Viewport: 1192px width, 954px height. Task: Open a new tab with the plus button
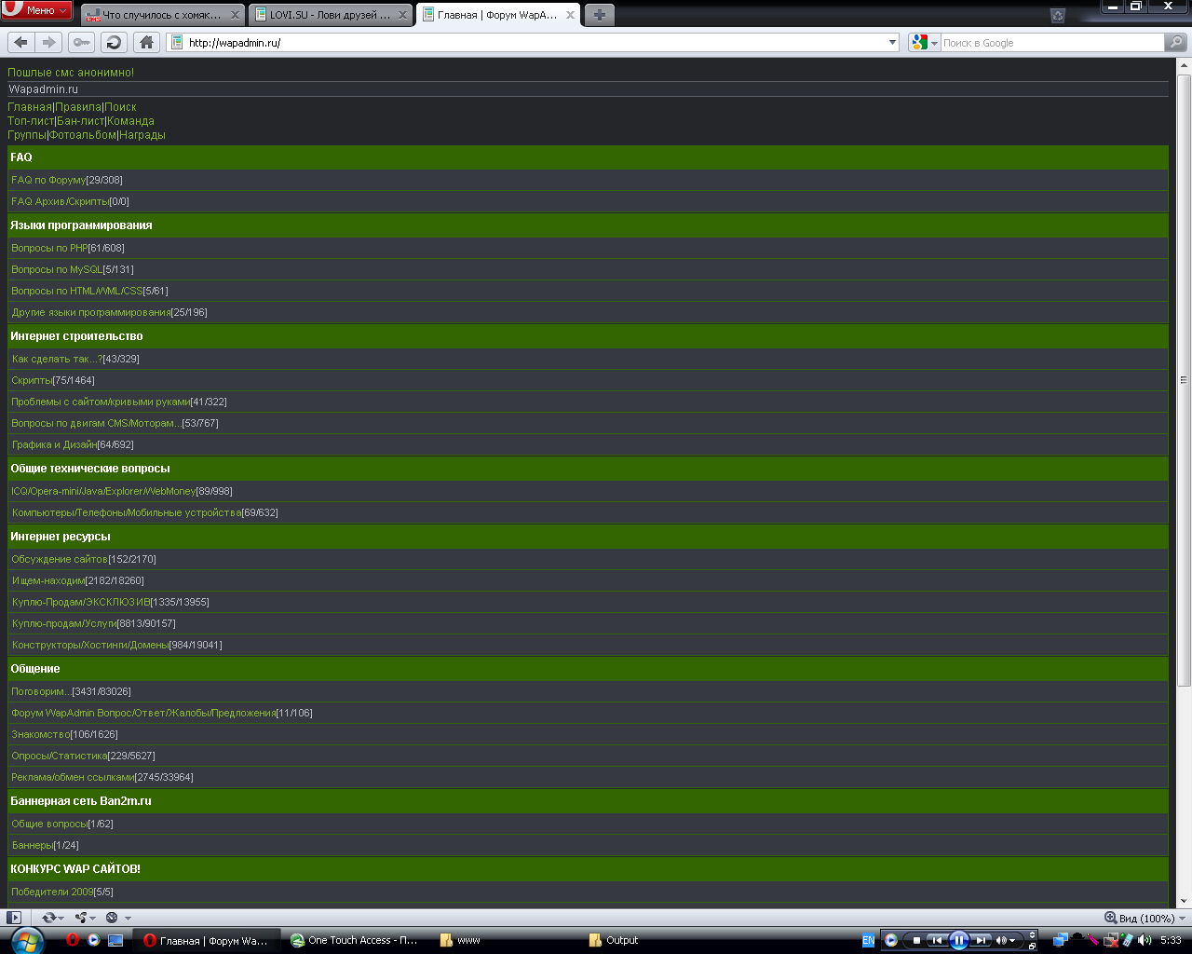tap(600, 15)
